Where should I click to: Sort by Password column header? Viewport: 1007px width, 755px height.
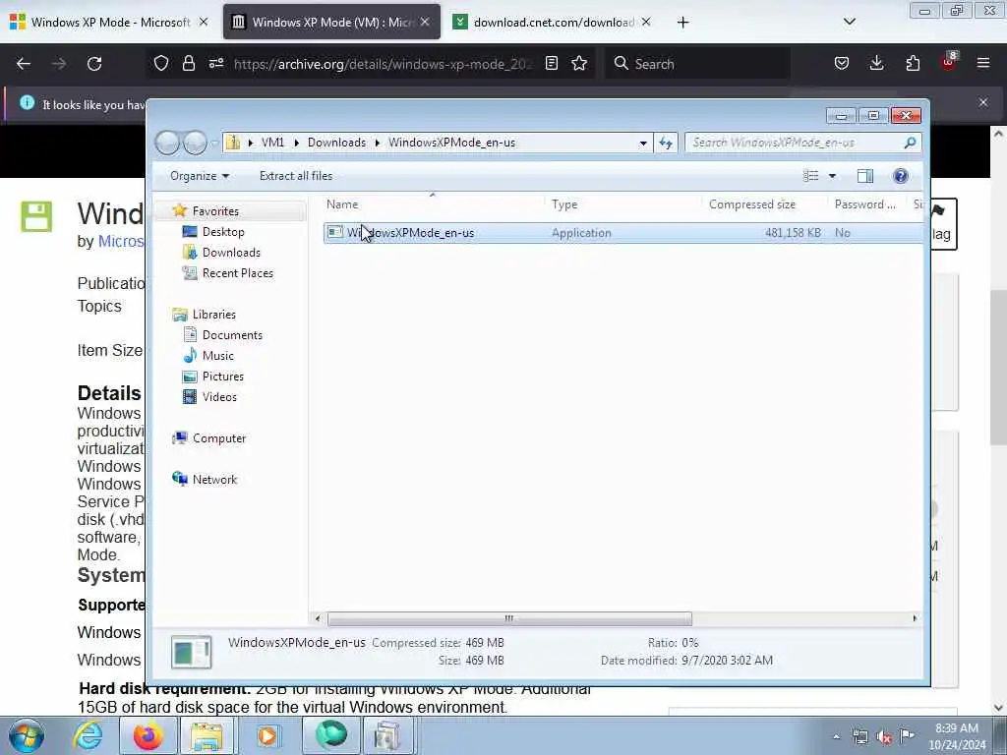867,204
